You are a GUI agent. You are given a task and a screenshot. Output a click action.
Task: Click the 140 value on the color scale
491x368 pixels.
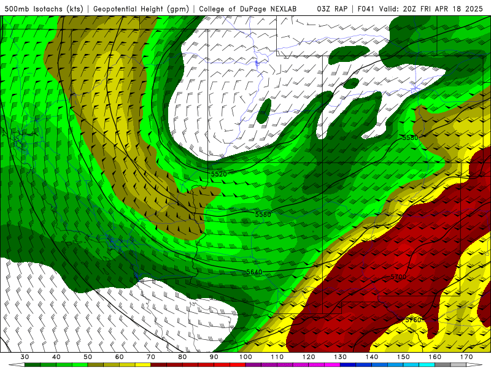click(372, 357)
